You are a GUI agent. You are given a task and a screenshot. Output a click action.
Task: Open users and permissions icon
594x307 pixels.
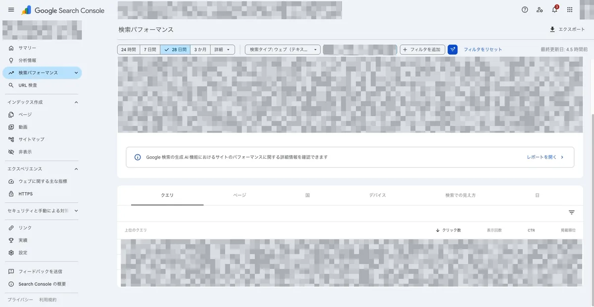click(540, 10)
